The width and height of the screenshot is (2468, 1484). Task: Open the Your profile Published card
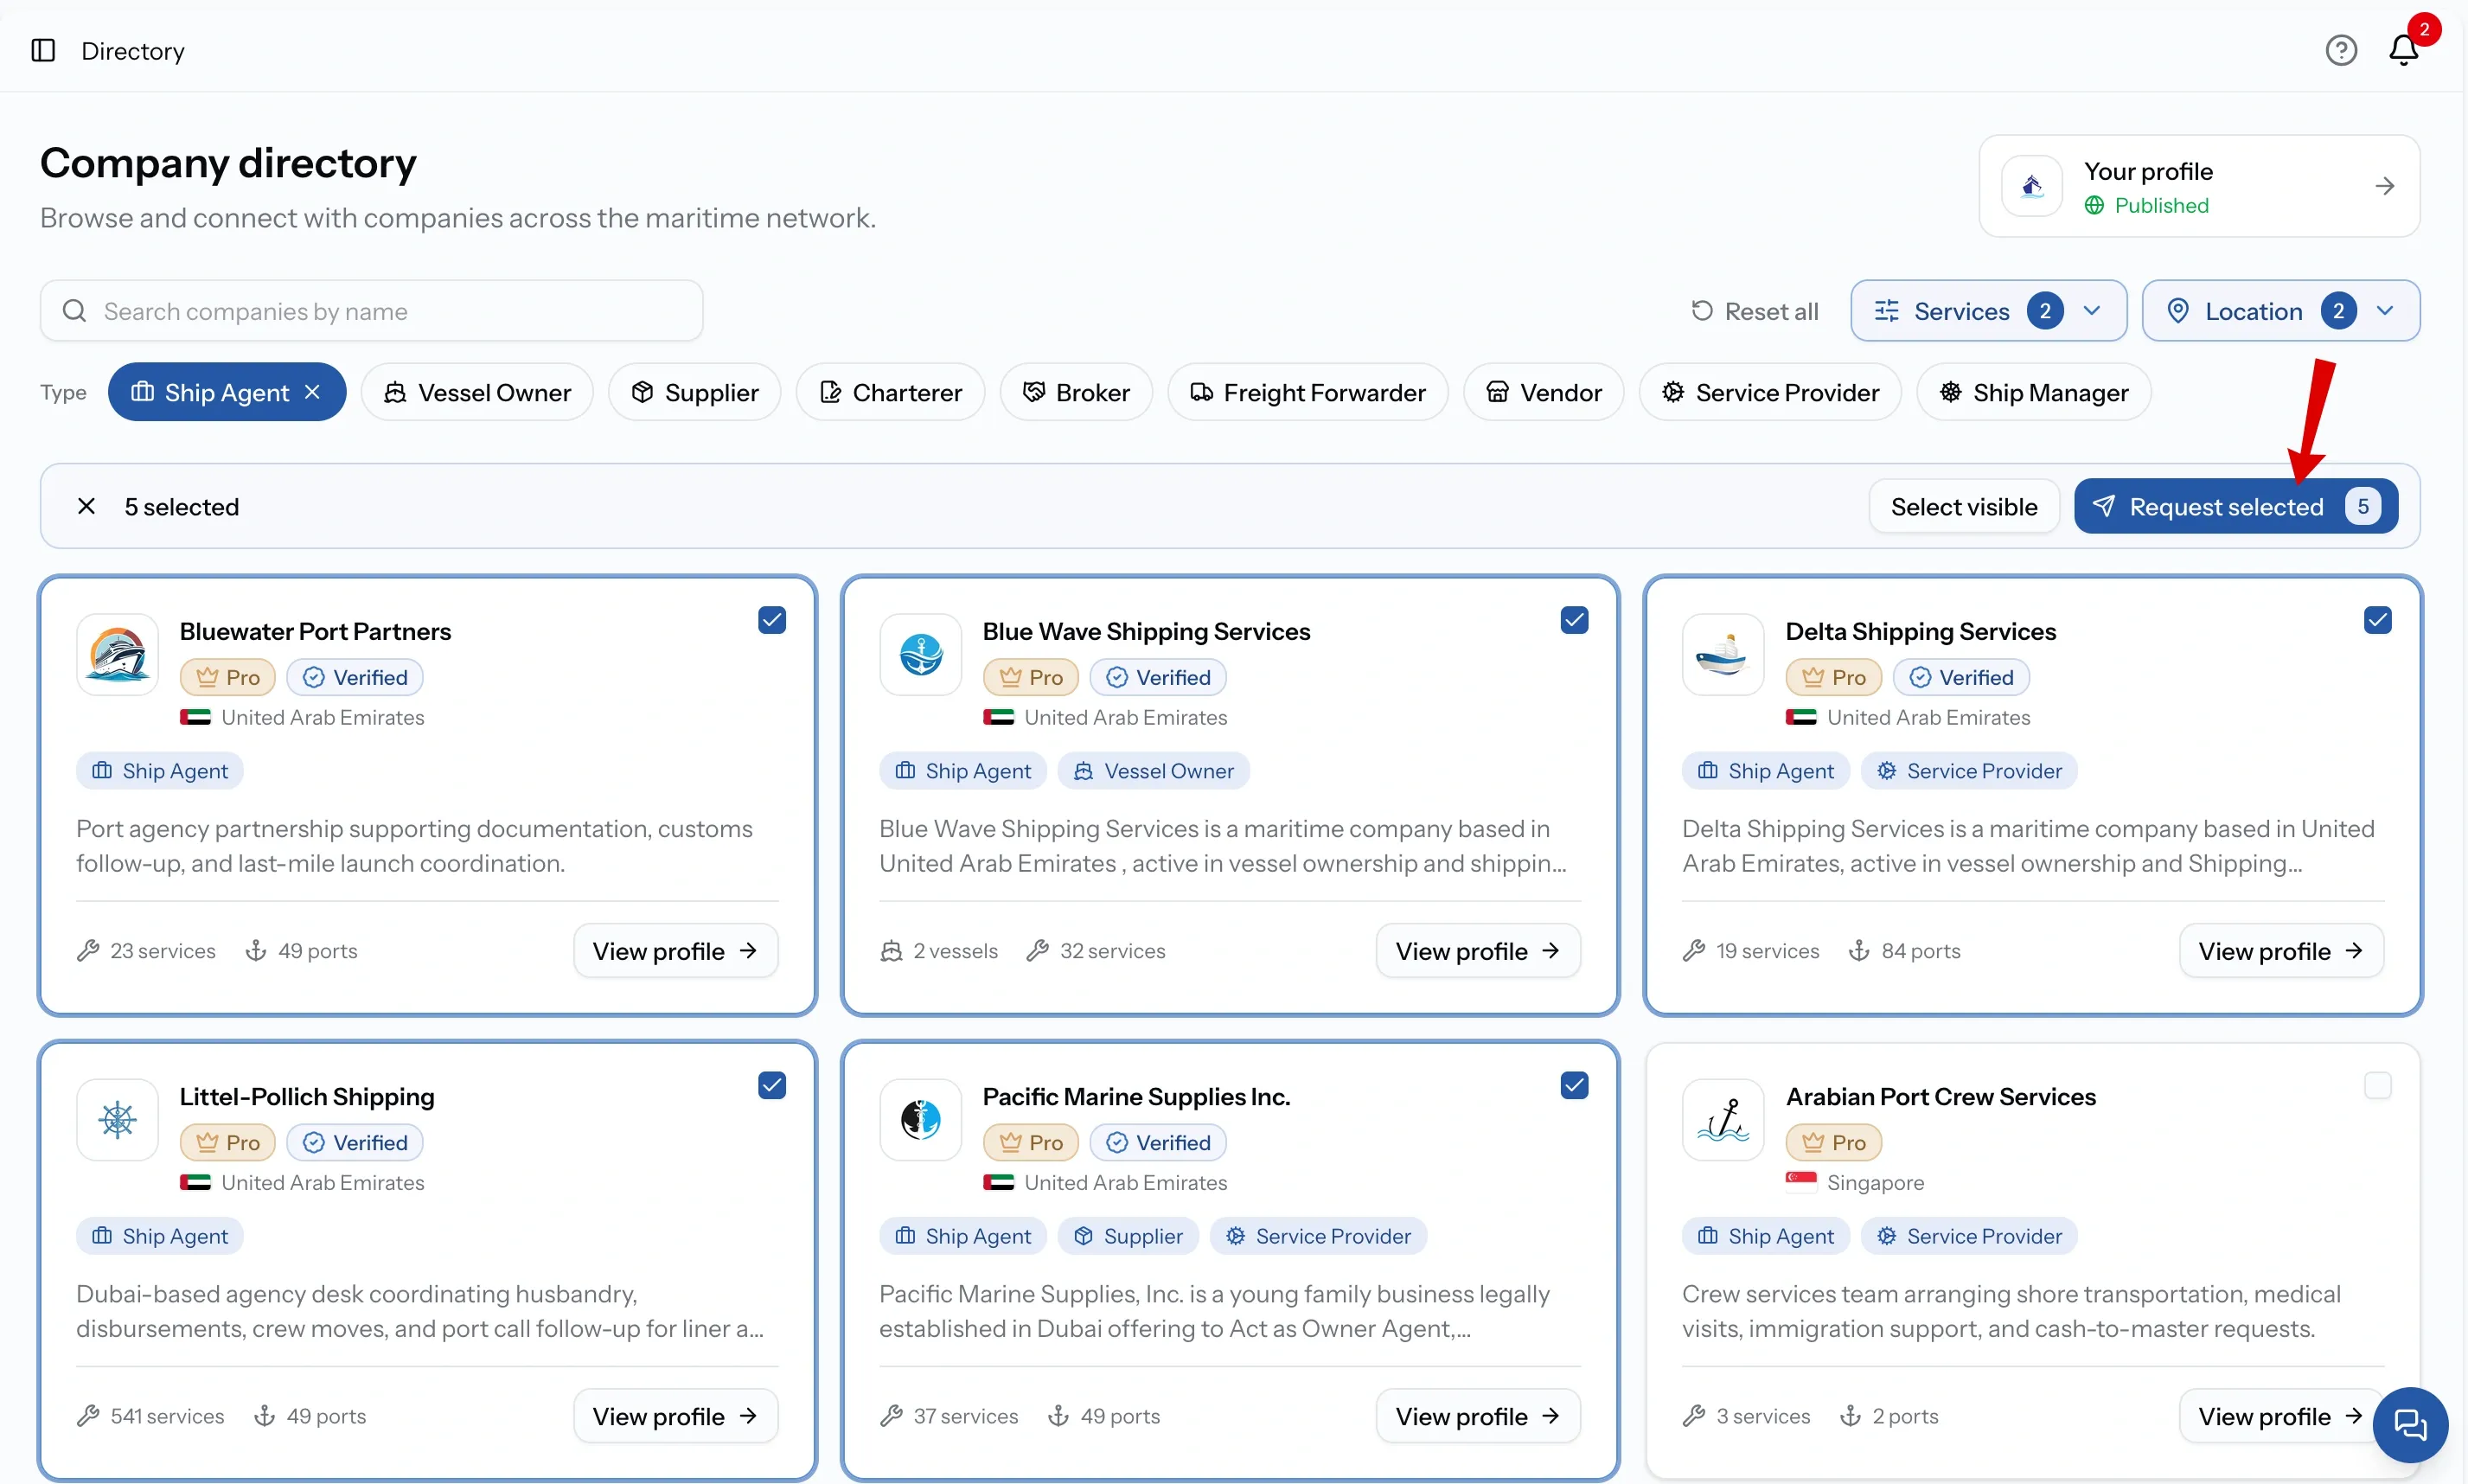coord(2198,186)
